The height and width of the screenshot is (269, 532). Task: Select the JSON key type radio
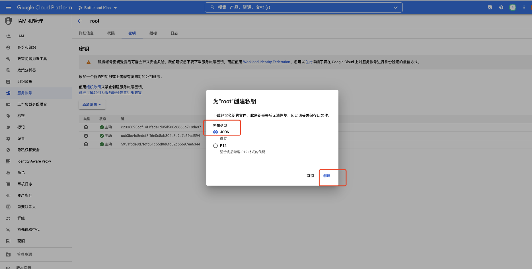click(215, 132)
